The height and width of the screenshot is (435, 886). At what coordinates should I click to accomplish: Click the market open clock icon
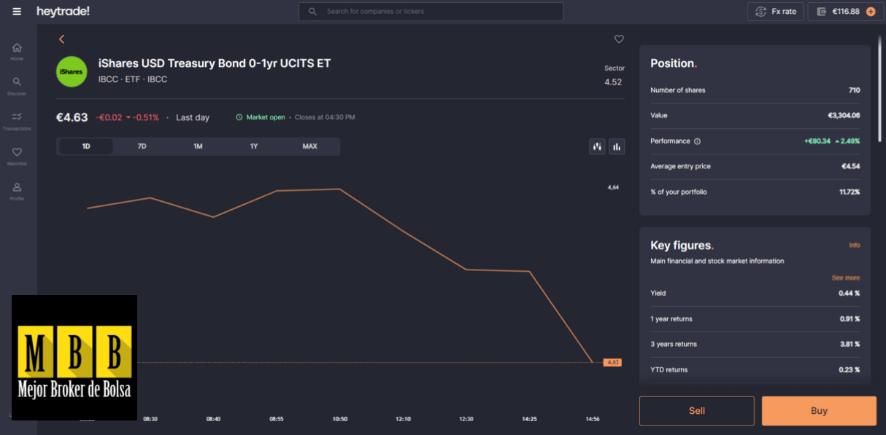point(239,117)
